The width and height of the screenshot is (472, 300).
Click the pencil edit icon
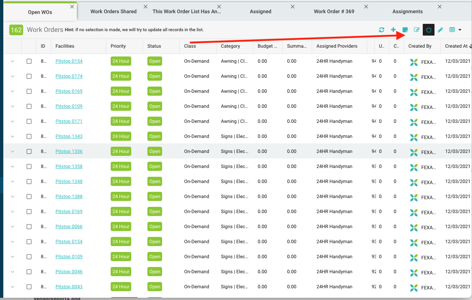coord(440,30)
